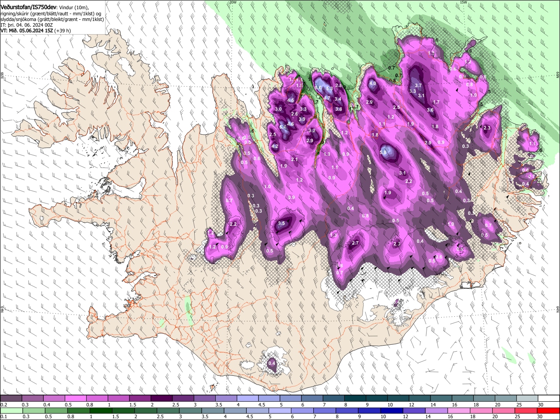
Task: Click the deep blue 10 swatch in rain legend
Action: click(391, 410)
